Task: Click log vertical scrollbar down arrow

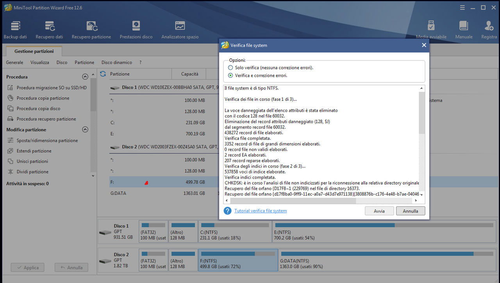Action: pyautogui.click(x=422, y=194)
